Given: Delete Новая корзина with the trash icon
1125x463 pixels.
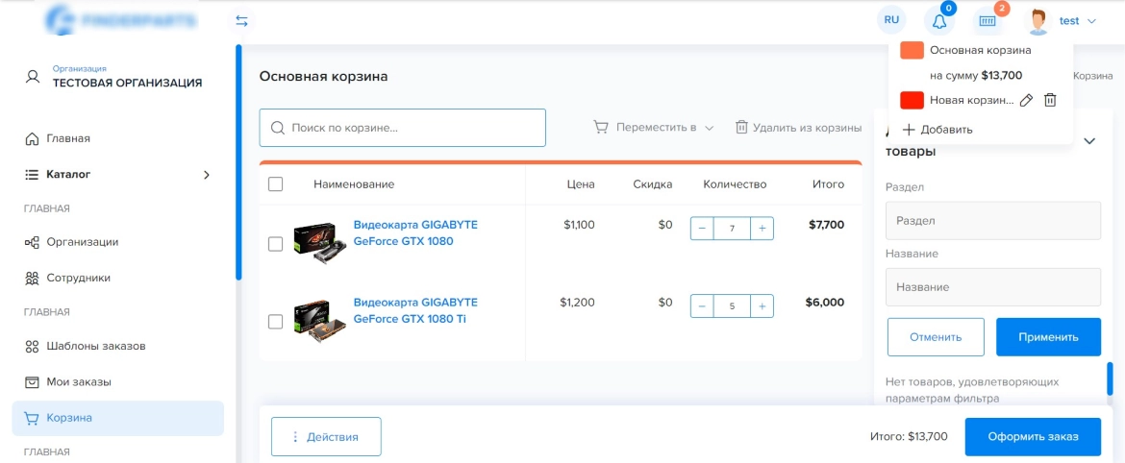Looking at the screenshot, I should [x=1050, y=100].
